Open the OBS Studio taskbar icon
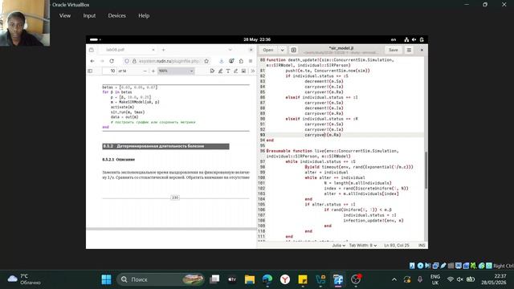Viewport: 514px width, 289px height. coord(356,279)
